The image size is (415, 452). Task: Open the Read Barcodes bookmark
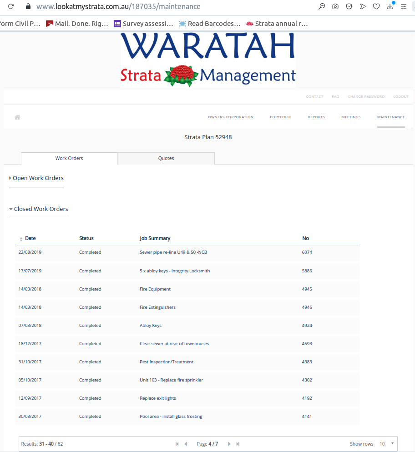[209, 24]
